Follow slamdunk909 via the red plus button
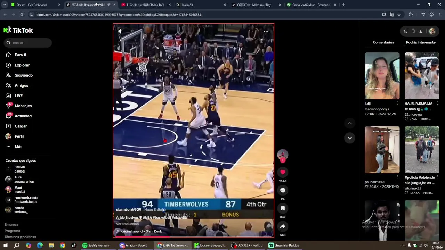The width and height of the screenshot is (445, 250). click(283, 160)
